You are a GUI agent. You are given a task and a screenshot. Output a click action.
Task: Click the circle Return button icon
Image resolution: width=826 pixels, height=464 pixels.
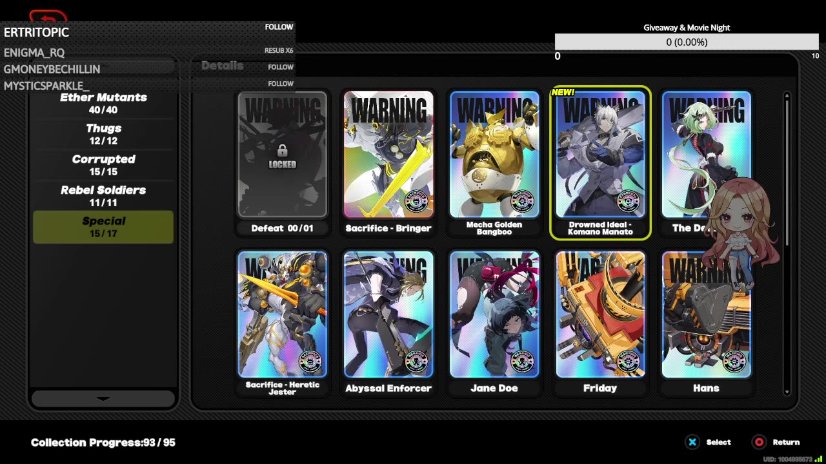pos(759,442)
